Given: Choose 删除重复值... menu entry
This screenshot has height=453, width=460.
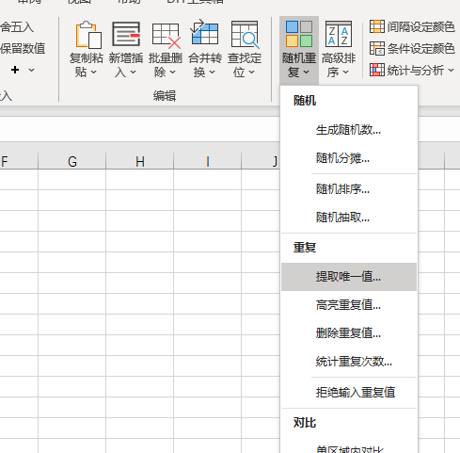Looking at the screenshot, I should point(349,333).
